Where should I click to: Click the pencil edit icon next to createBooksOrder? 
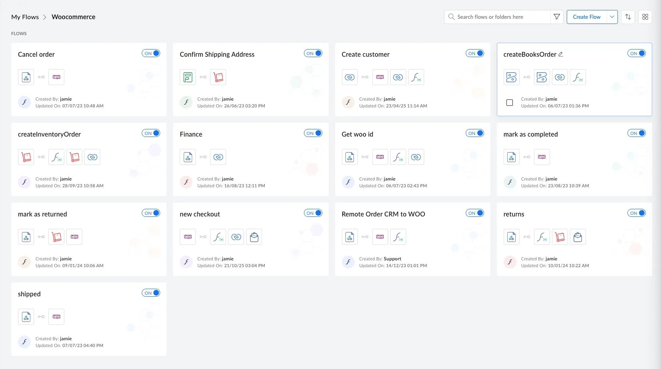561,54
